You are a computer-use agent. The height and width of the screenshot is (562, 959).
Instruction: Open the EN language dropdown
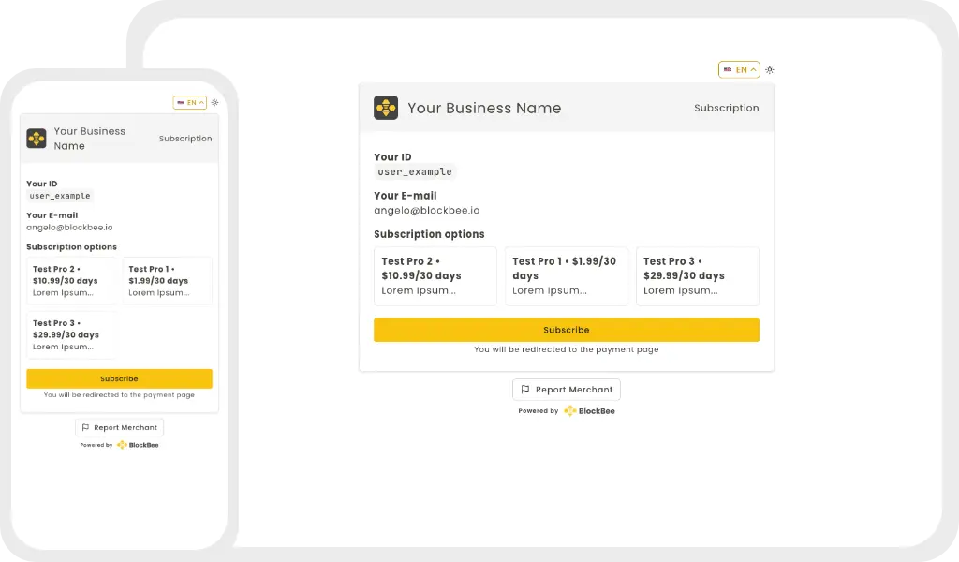pos(739,69)
